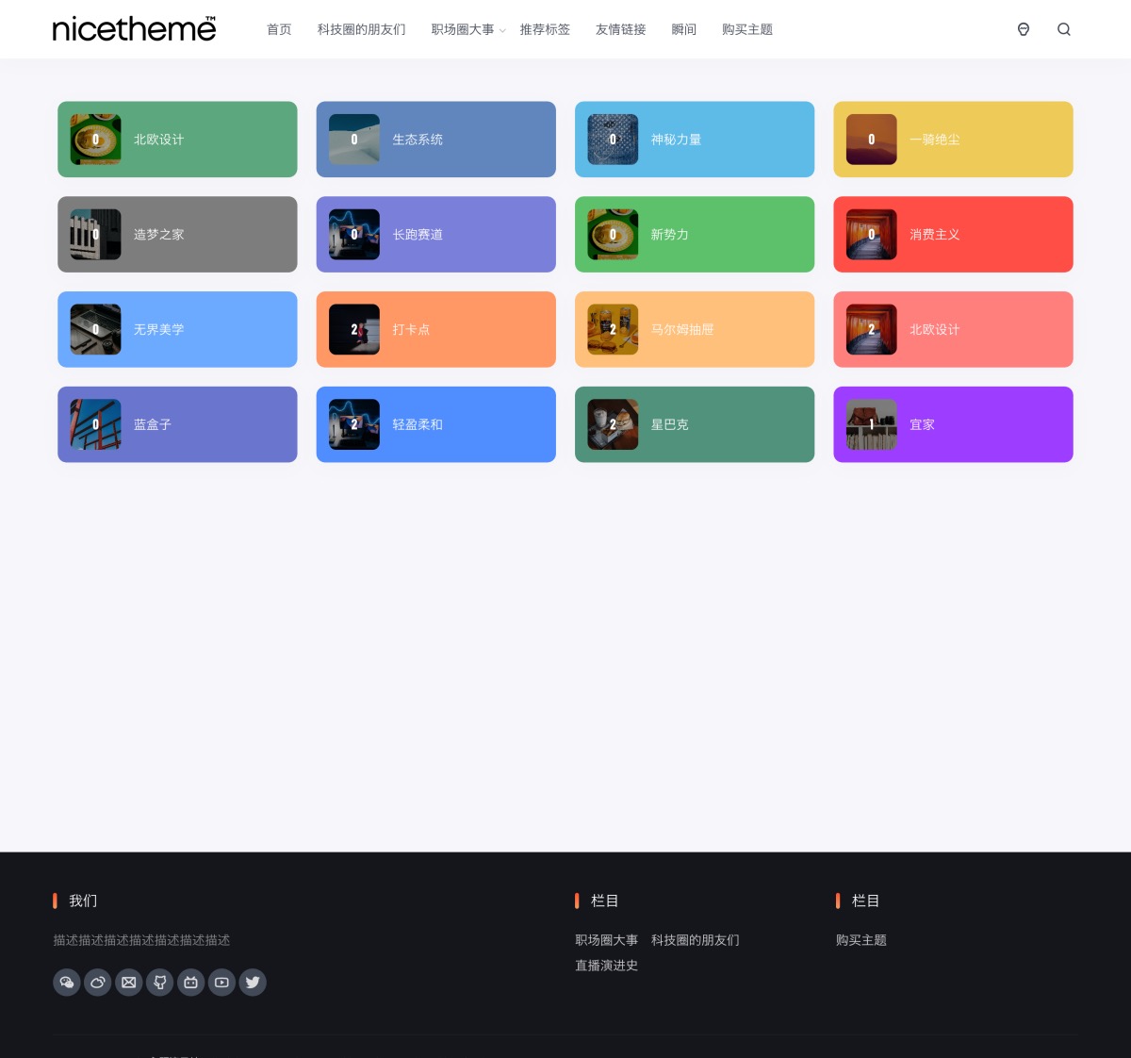Screen dimensions: 1131x1058
Task: Open the purple 宜家 tag card
Action: (x=953, y=424)
